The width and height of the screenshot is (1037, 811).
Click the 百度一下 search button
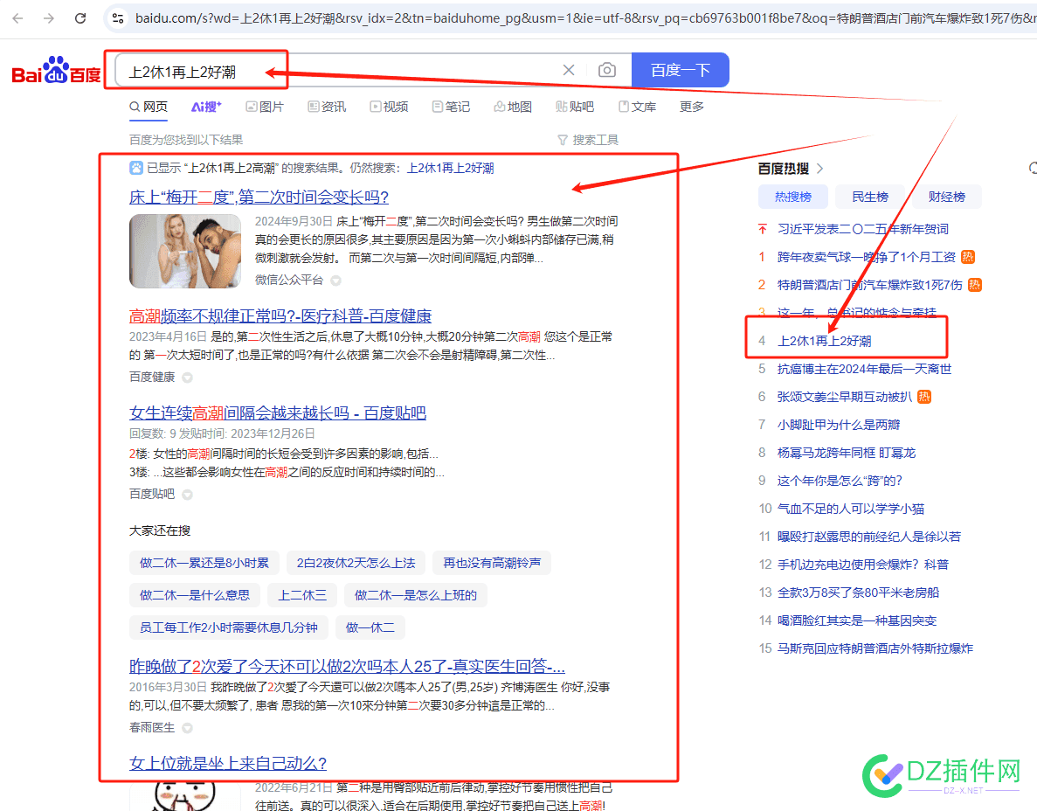pyautogui.click(x=680, y=70)
